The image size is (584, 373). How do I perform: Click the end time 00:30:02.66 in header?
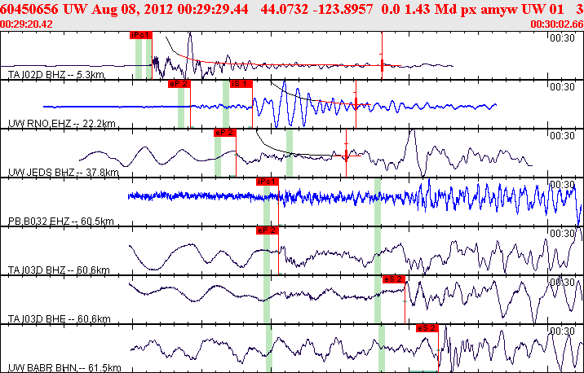tap(557, 24)
